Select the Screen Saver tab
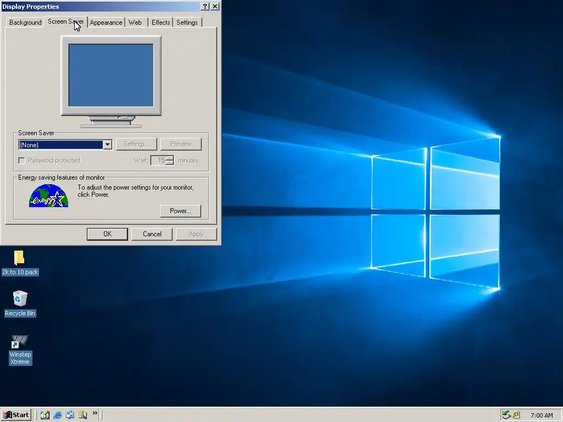 click(66, 21)
